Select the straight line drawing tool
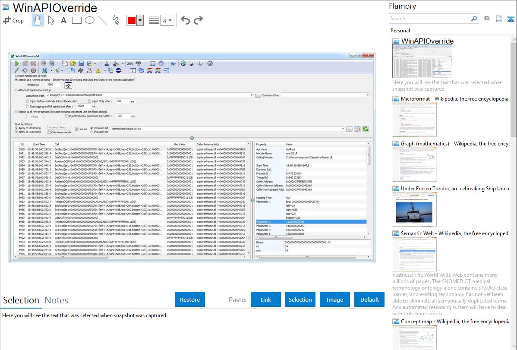This screenshot has height=350, width=517. pyautogui.click(x=103, y=20)
